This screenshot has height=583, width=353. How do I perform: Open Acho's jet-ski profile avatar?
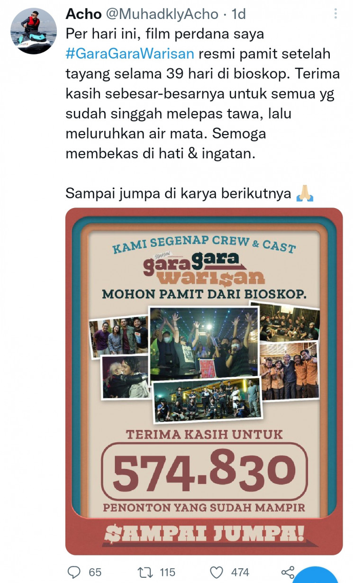click(33, 30)
